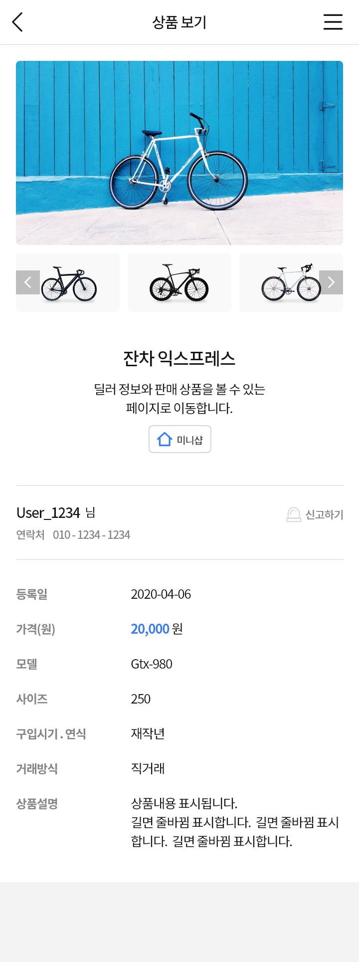359x962 pixels.
Task: Click the 잔차 익스프레스 shop title
Action: click(x=179, y=358)
